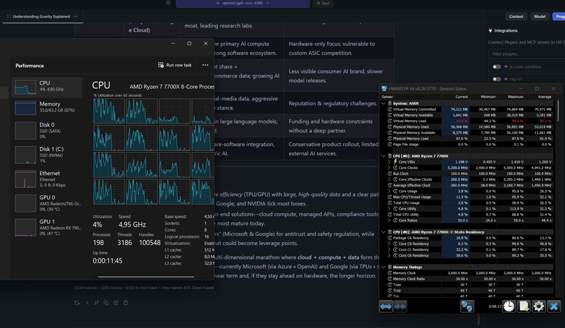Select Memory Clock Ratio row
The width and height of the screenshot is (565, 328).
467,279
